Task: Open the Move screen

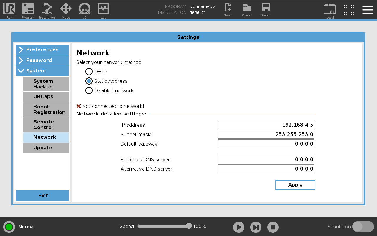Action: 66,10
